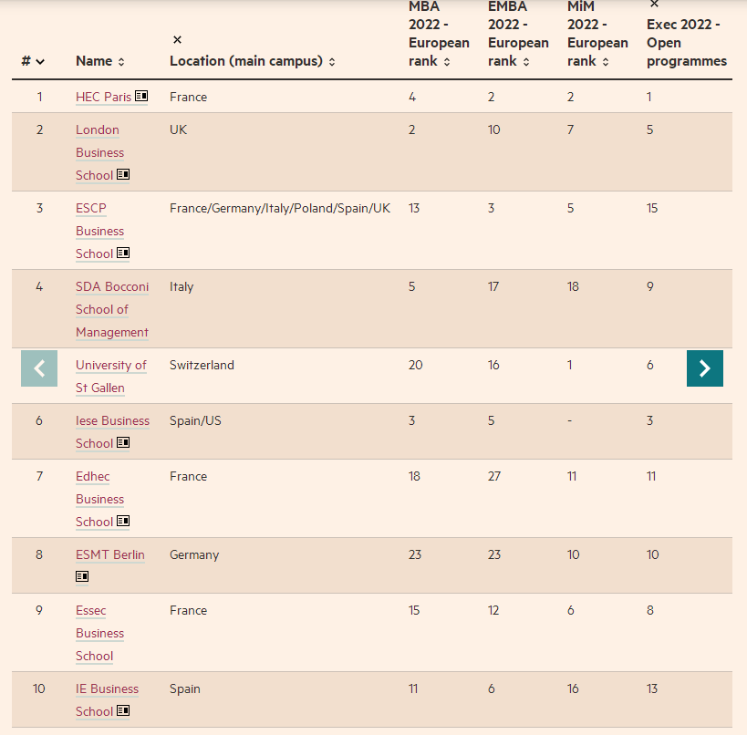Sort table by rank number column
Screen dimensions: 747x735
click(33, 61)
